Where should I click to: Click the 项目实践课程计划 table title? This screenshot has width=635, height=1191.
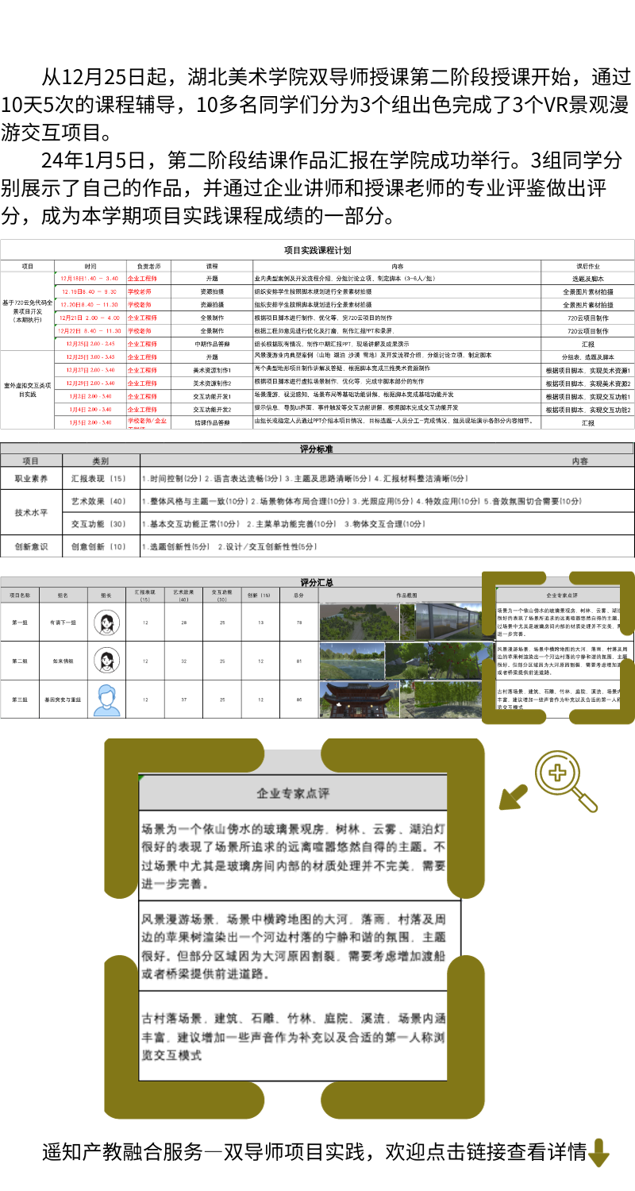(x=317, y=250)
